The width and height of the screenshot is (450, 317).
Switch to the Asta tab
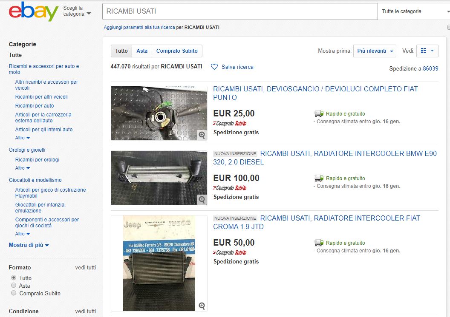[142, 51]
